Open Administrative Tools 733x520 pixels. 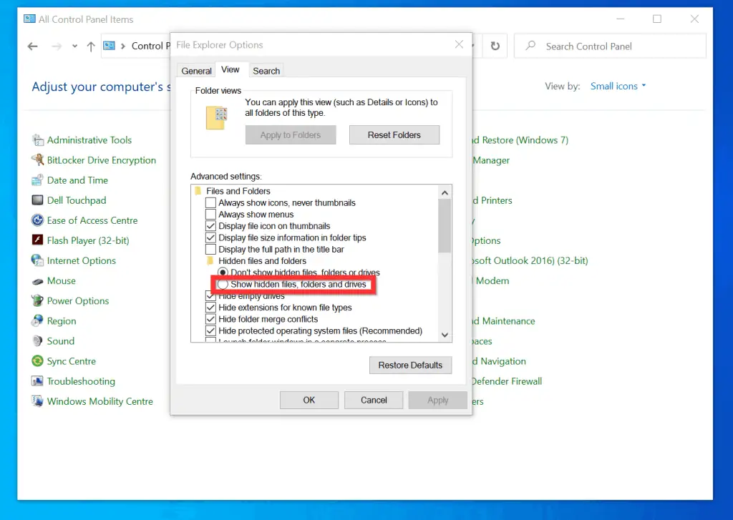(x=89, y=139)
